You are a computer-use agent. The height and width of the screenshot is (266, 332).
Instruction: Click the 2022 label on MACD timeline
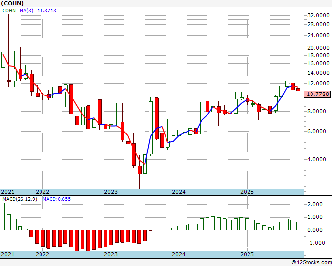(42, 254)
